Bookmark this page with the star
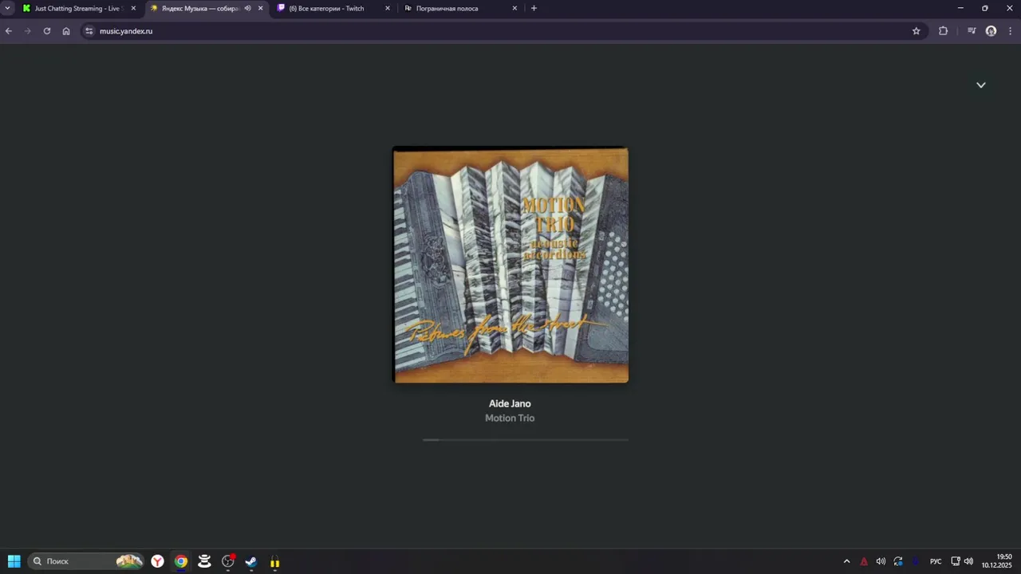1021x574 pixels. (x=917, y=31)
